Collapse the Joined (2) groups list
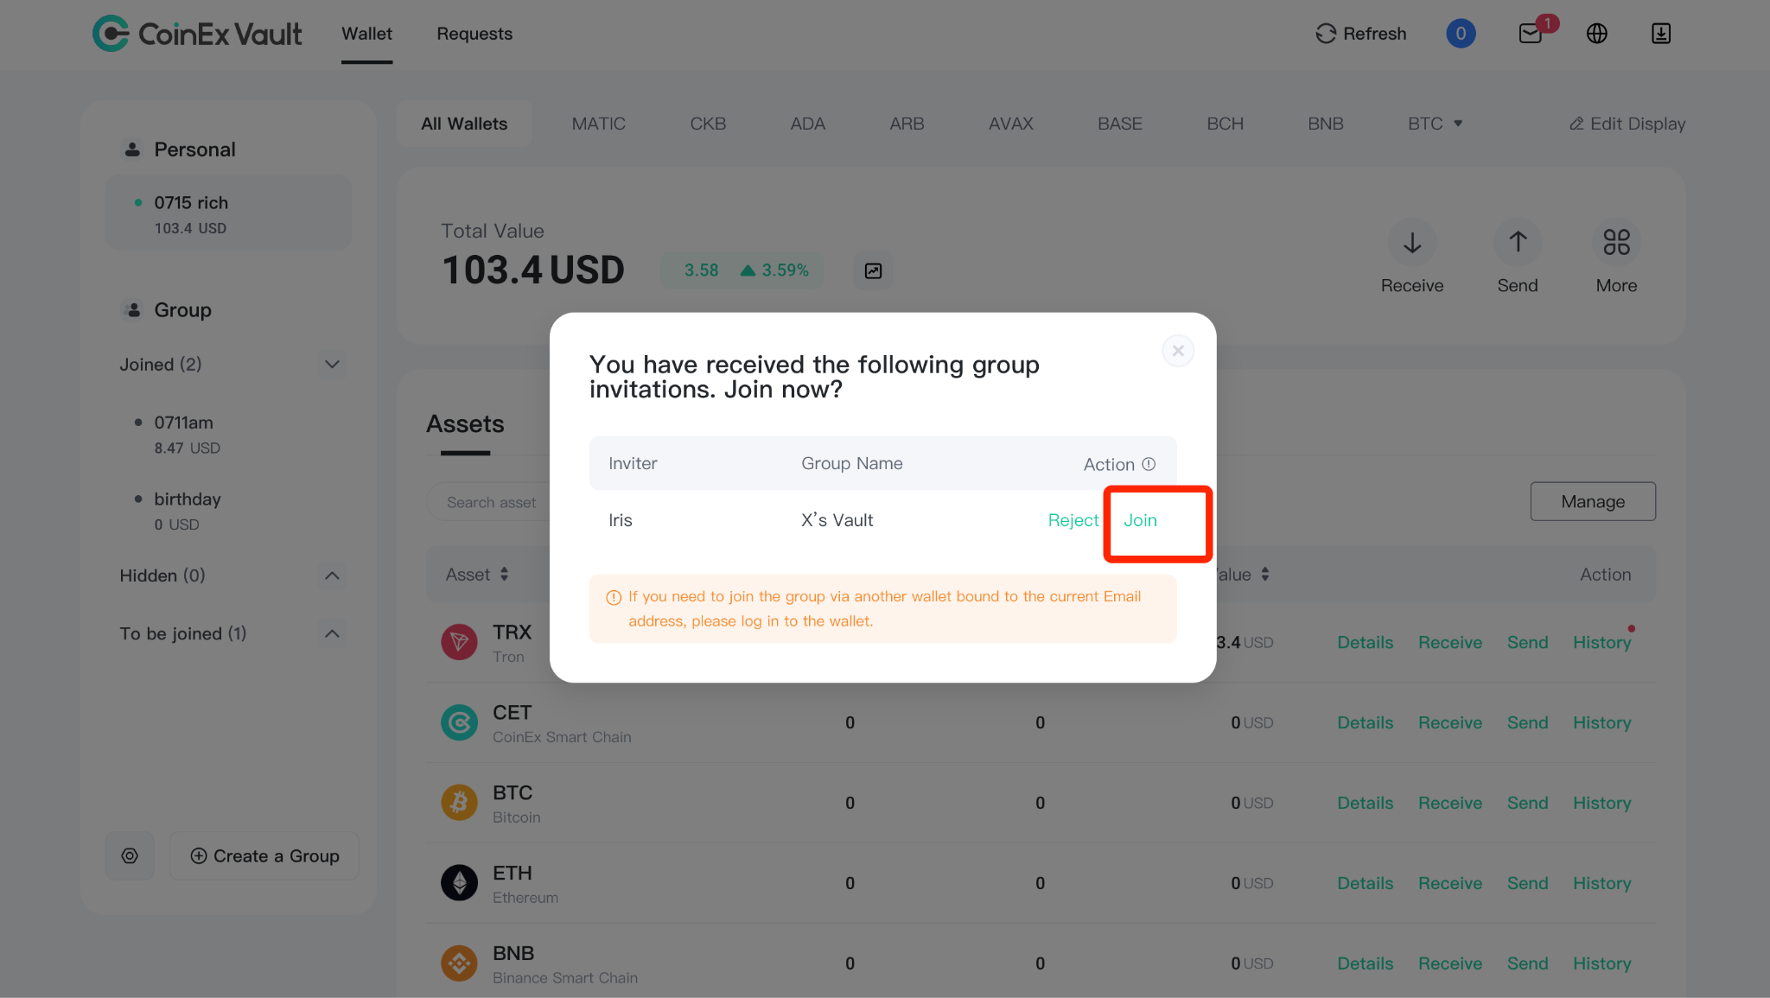Image resolution: width=1770 pixels, height=998 pixels. (x=332, y=365)
